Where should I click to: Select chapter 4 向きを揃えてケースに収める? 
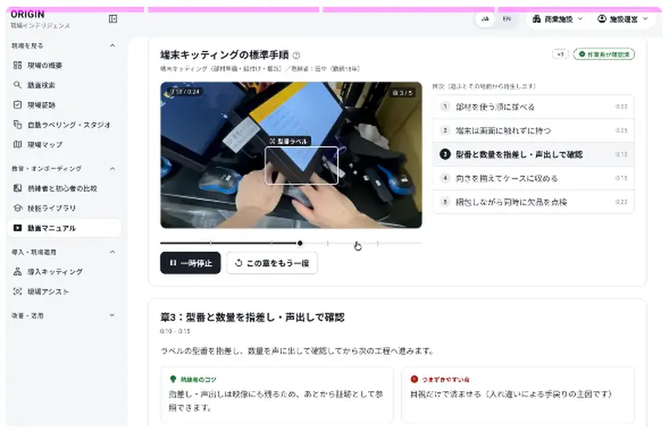point(533,178)
